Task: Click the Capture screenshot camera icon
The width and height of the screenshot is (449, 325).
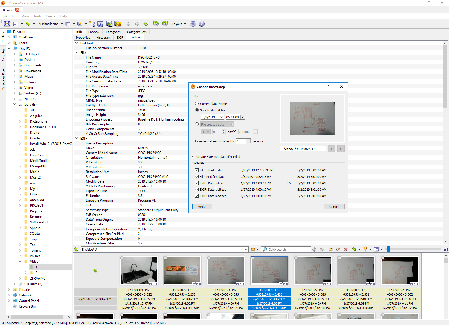Action: (100, 24)
